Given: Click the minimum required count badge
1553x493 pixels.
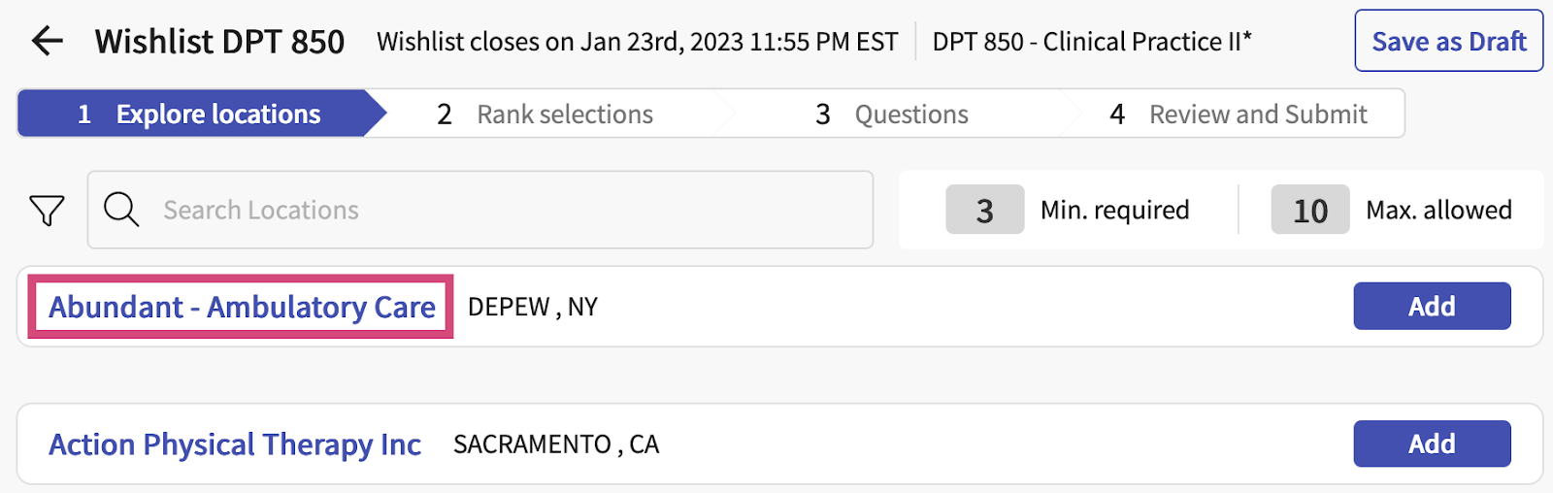Looking at the screenshot, I should click(984, 210).
